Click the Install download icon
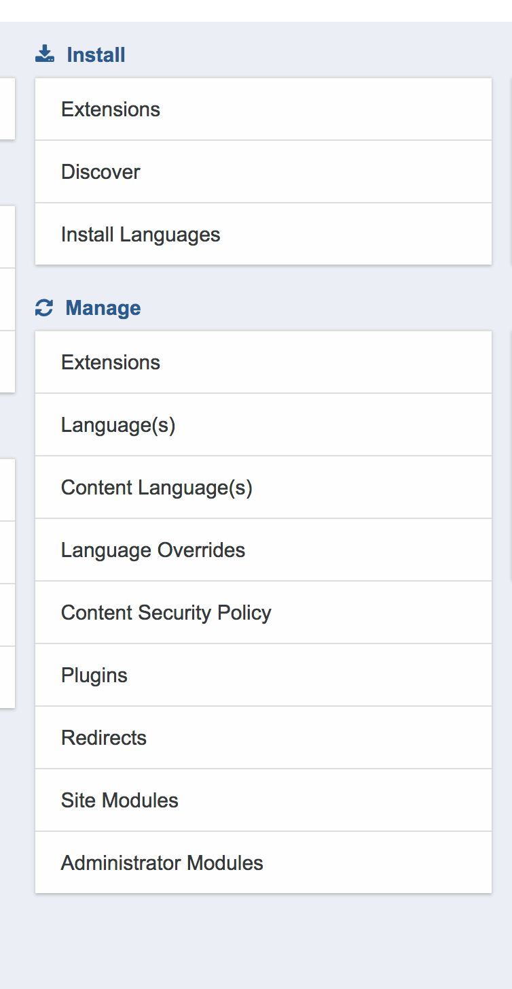Screen dimensions: 512x989 (45, 54)
